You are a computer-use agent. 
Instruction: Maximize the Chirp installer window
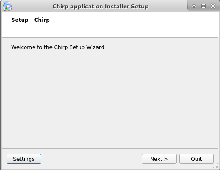pos(204,6)
